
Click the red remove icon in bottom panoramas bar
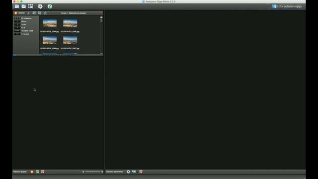pos(141,172)
